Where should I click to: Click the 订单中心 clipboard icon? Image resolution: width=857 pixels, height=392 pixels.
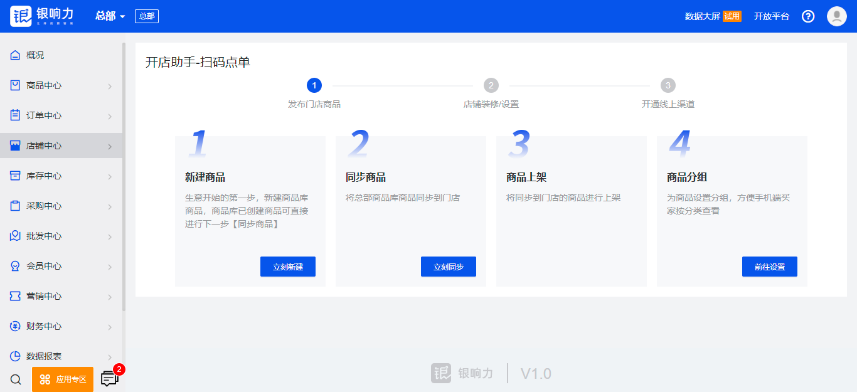click(x=16, y=115)
